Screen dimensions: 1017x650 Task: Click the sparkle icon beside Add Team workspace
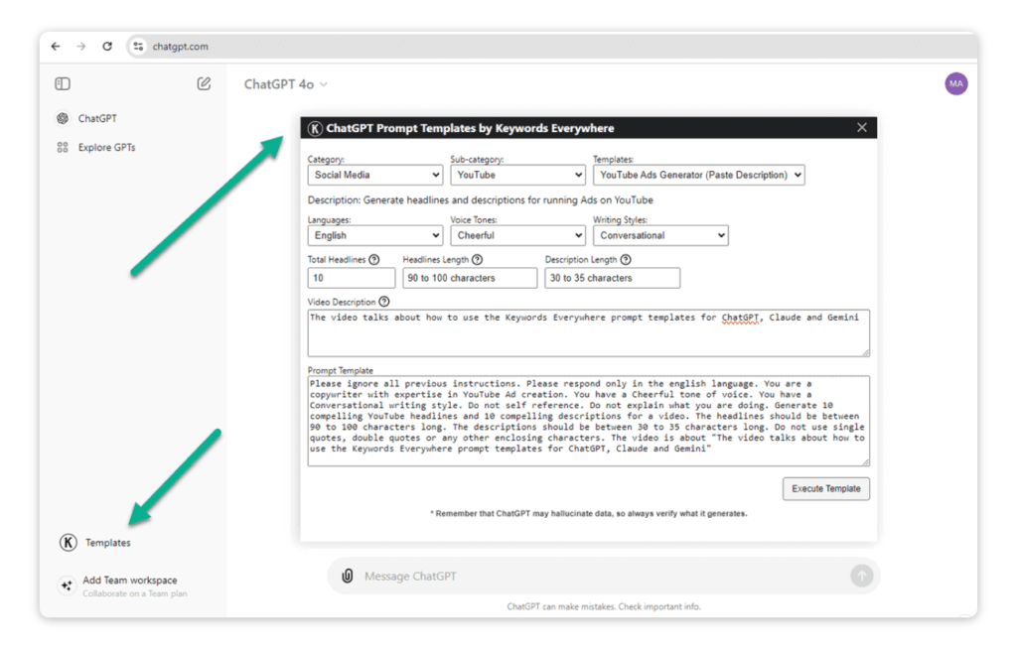pyautogui.click(x=67, y=585)
